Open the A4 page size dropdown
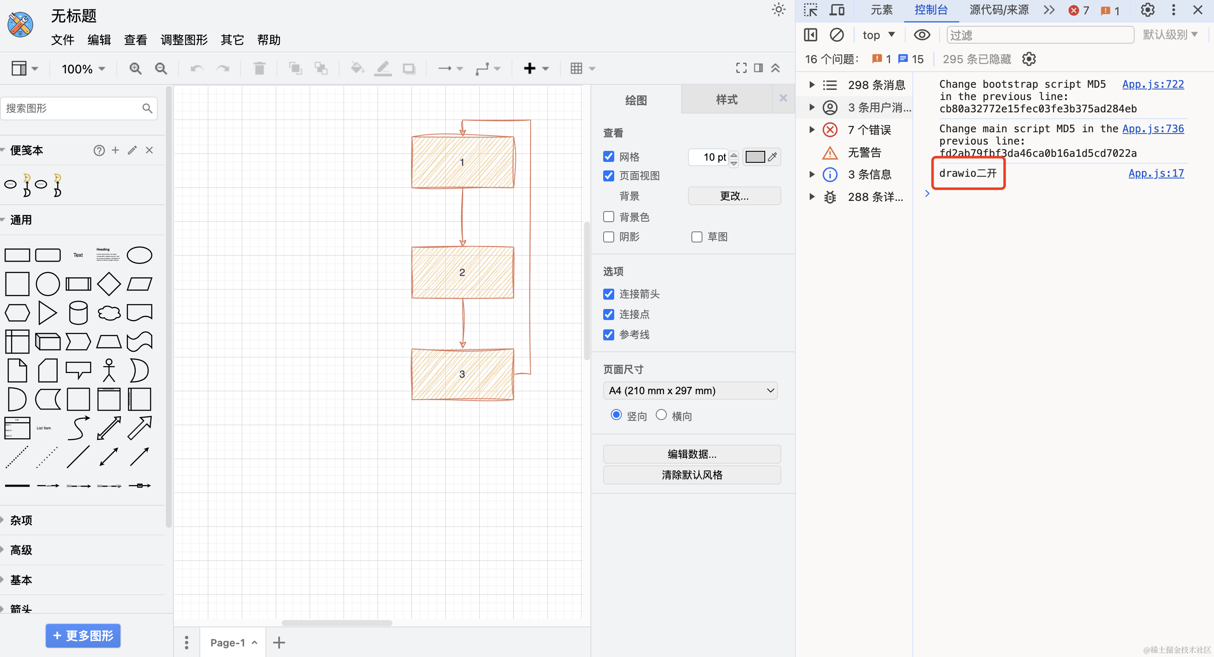Image resolution: width=1214 pixels, height=657 pixels. tap(691, 390)
